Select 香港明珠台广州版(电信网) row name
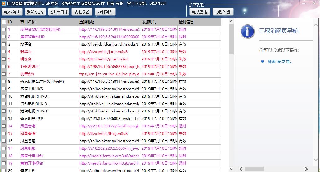320x172 pixels. point(42,81)
